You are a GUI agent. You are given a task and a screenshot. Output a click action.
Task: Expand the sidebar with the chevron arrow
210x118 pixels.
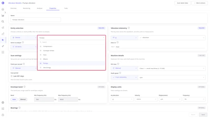(x=5, y=12)
